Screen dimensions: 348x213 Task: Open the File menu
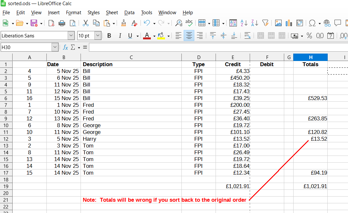pyautogui.click(x=6, y=13)
